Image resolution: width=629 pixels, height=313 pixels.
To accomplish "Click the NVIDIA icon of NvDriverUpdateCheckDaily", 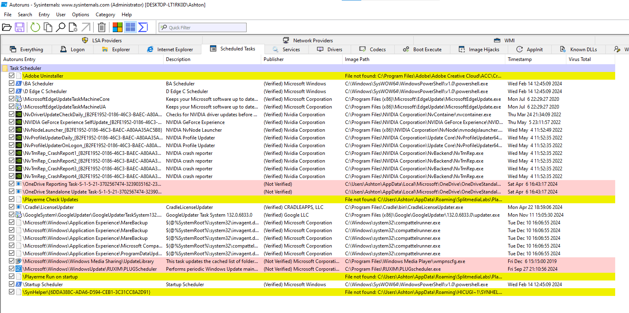I will 19,115.
